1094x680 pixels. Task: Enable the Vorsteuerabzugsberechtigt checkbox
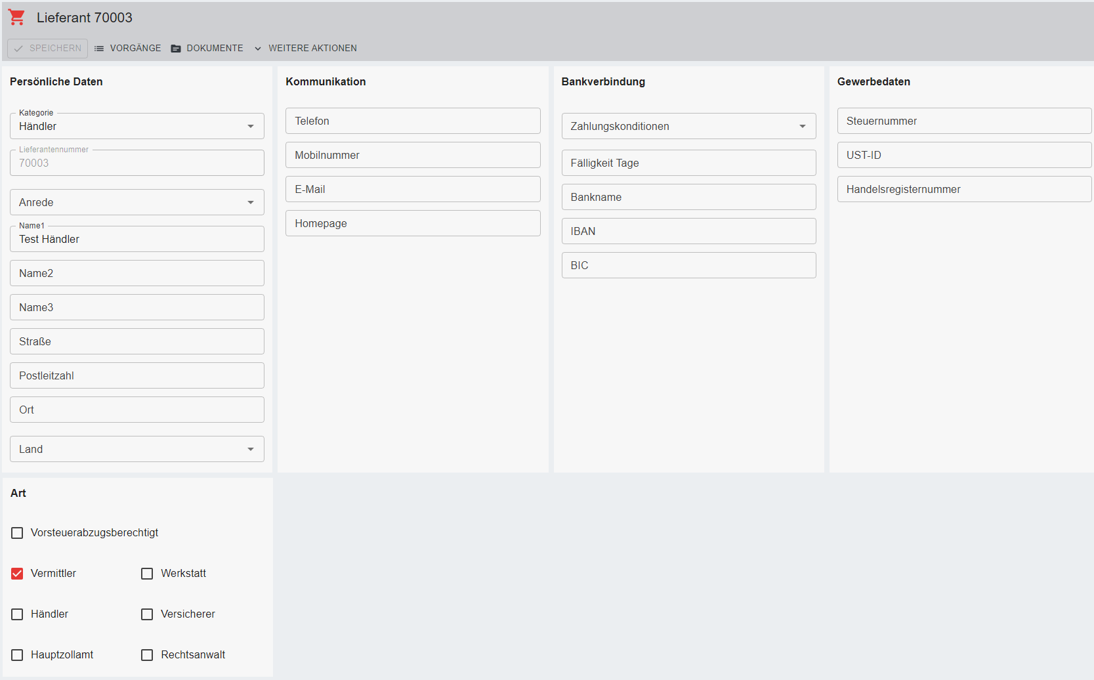point(17,533)
